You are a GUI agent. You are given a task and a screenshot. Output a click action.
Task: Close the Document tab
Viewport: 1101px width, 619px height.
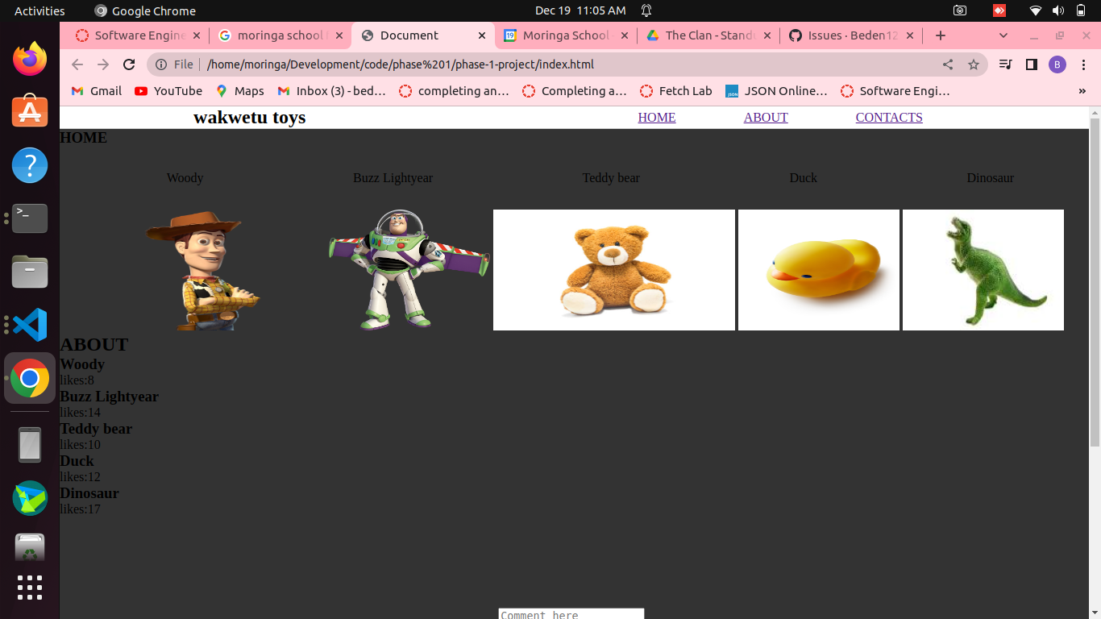482,35
